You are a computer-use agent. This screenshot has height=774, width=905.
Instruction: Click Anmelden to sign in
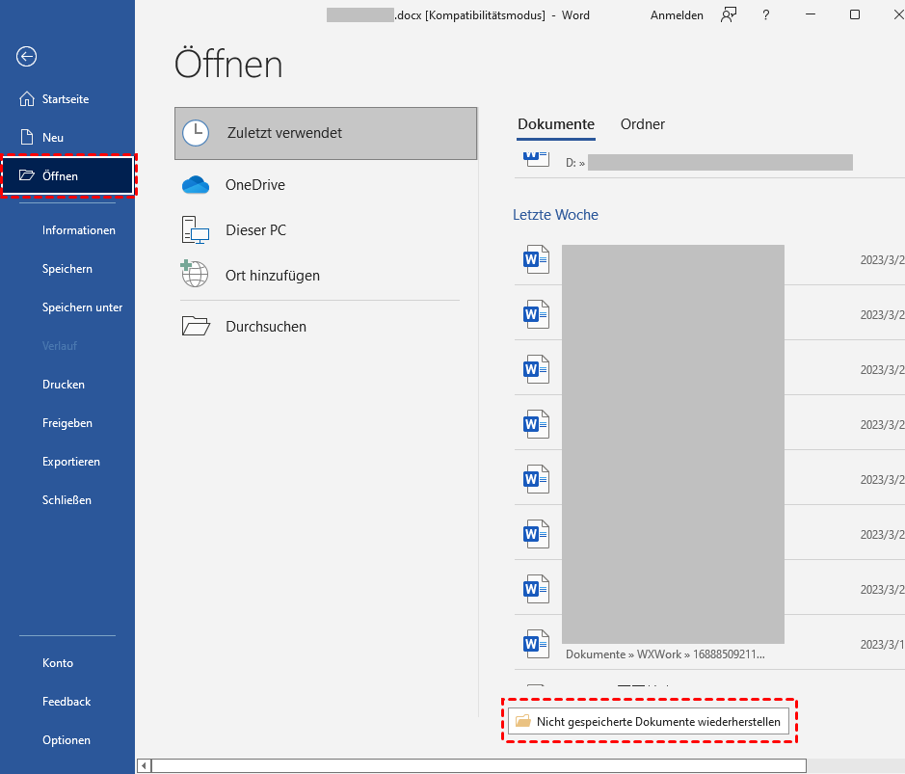coord(677,15)
